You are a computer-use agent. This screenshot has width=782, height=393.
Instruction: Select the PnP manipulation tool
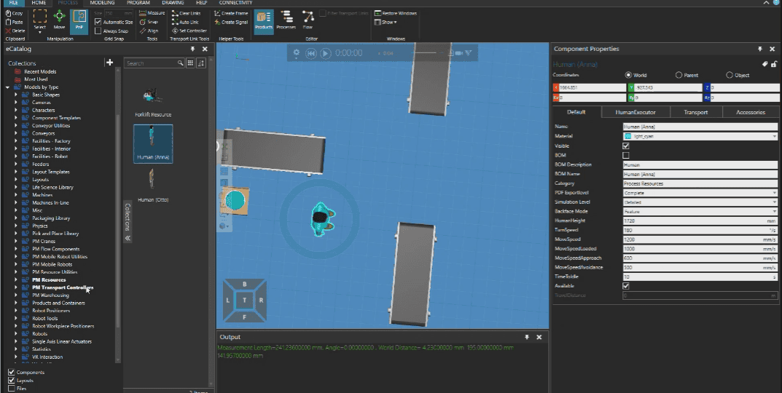point(79,22)
